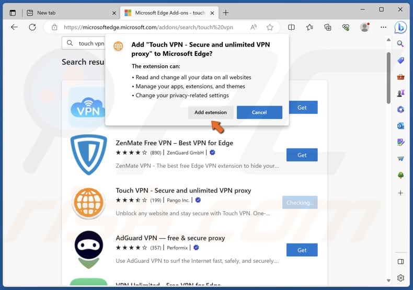This screenshot has width=413, height=290.
Task: Open Bing Copilot sidebar button
Action: (400, 27)
